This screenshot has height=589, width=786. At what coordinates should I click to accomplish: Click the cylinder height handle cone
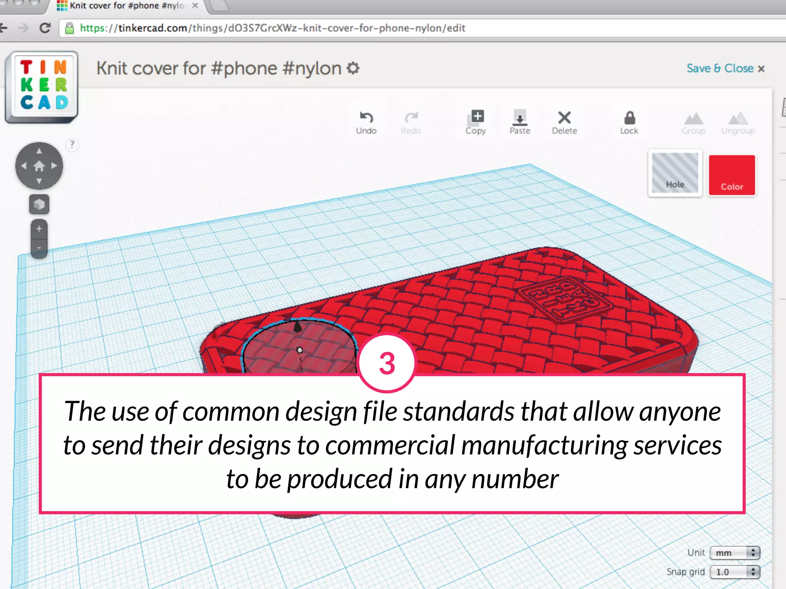coord(297,327)
